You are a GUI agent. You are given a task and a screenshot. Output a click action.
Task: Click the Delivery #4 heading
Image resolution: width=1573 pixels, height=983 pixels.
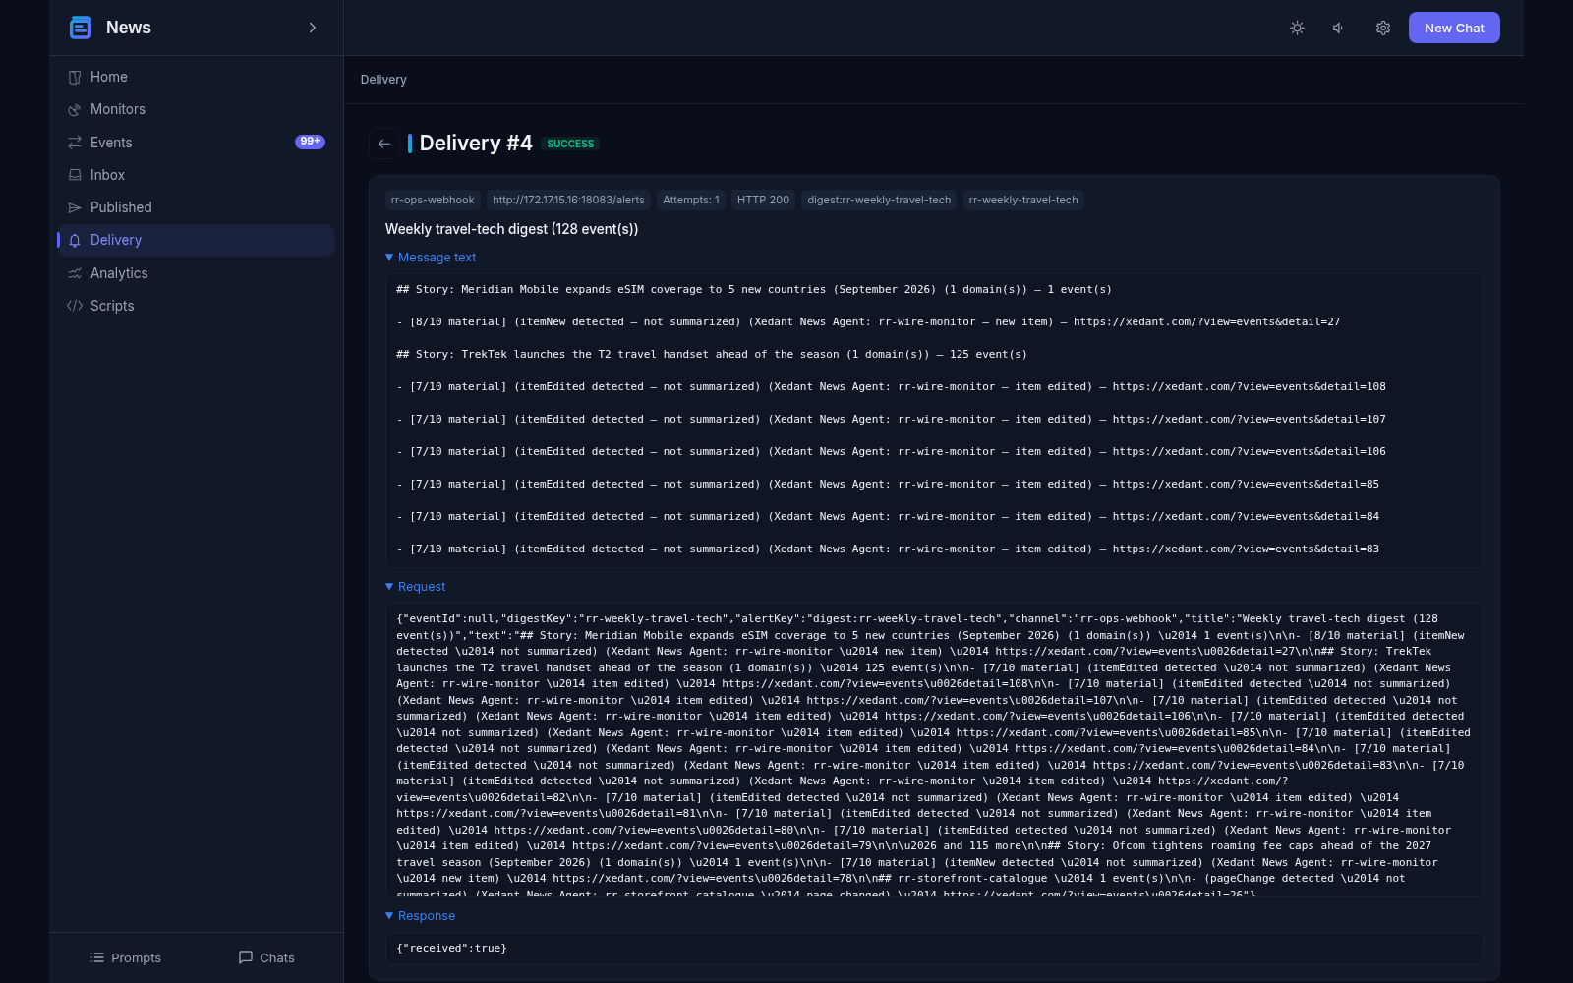pyautogui.click(x=476, y=144)
